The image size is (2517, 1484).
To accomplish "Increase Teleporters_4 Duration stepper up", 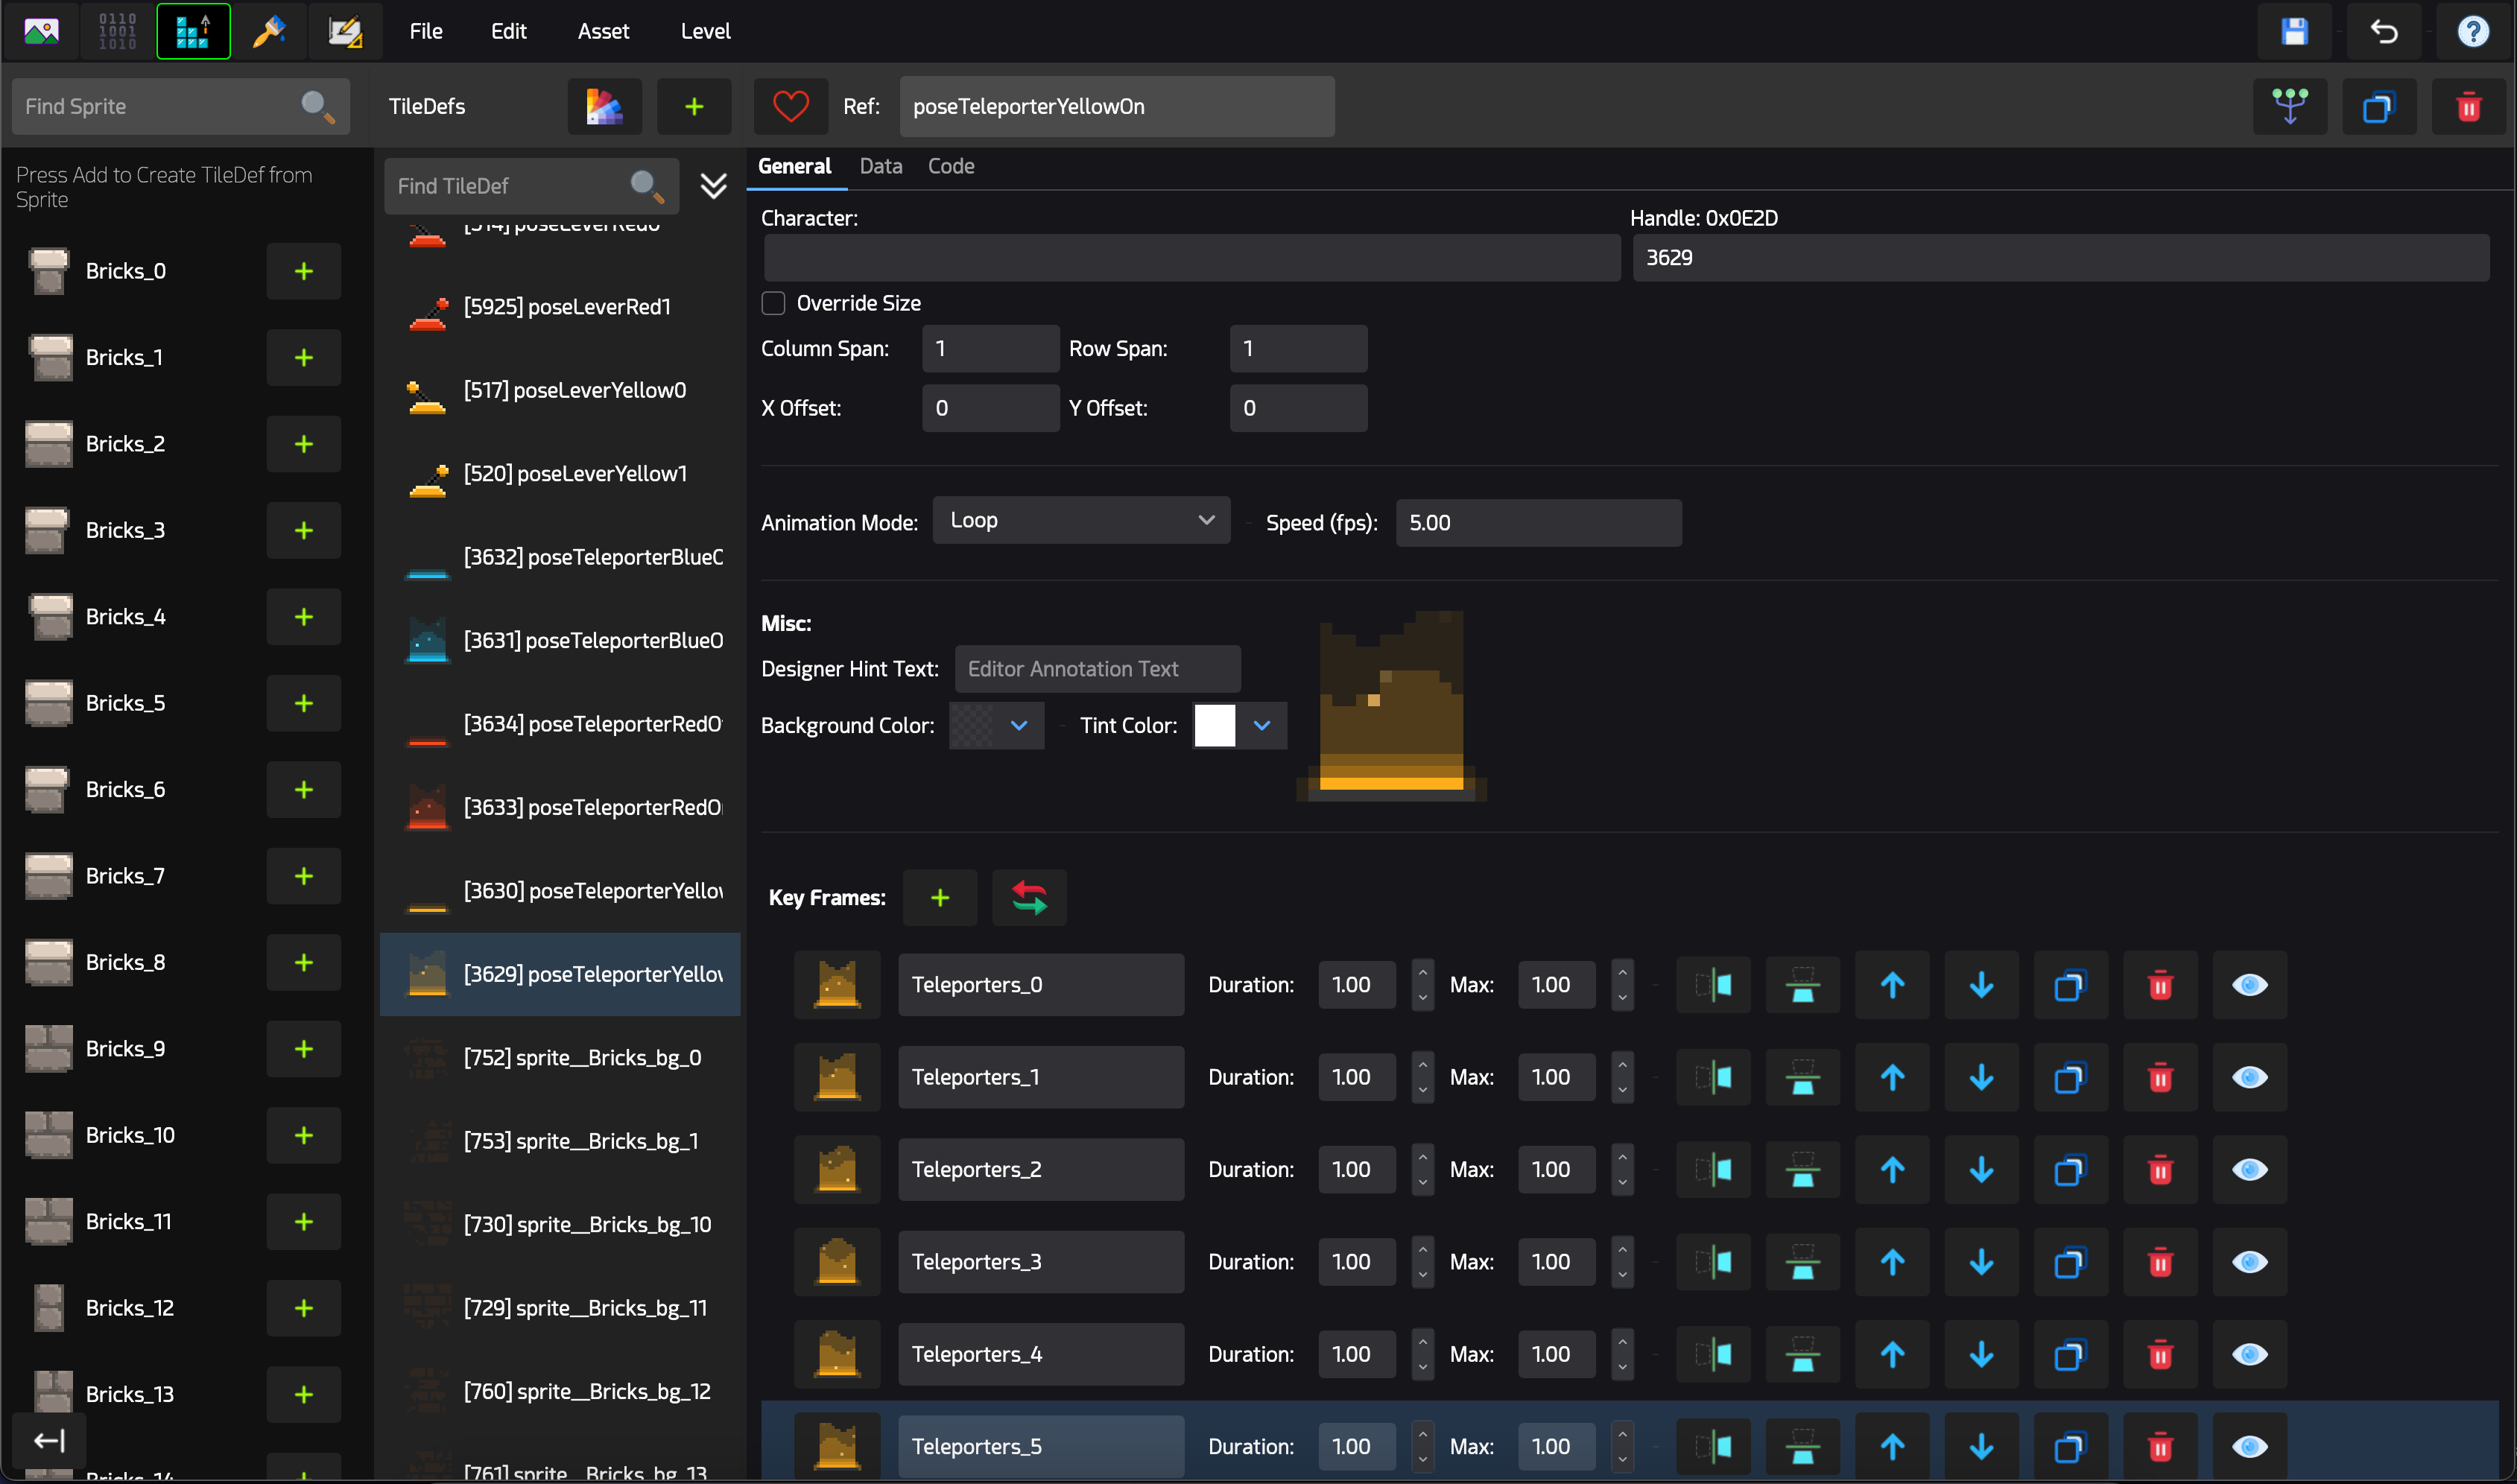I will pos(1422,1342).
